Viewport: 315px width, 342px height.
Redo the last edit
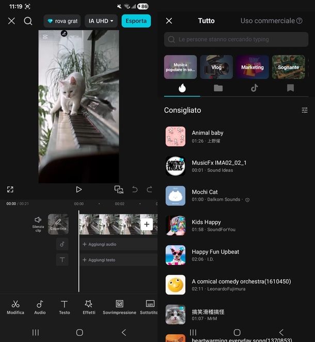click(x=149, y=189)
